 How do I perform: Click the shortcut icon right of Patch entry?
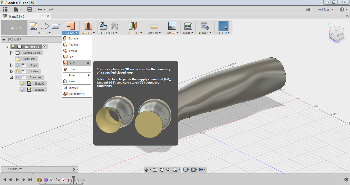tap(88, 63)
